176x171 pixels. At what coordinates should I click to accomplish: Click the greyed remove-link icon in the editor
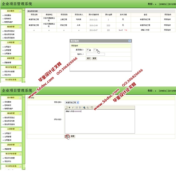pos(88,108)
